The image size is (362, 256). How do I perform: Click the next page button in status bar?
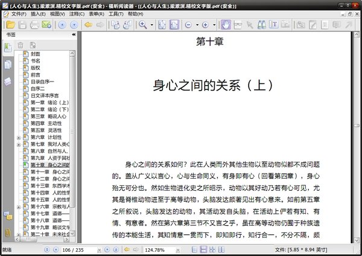107,249
